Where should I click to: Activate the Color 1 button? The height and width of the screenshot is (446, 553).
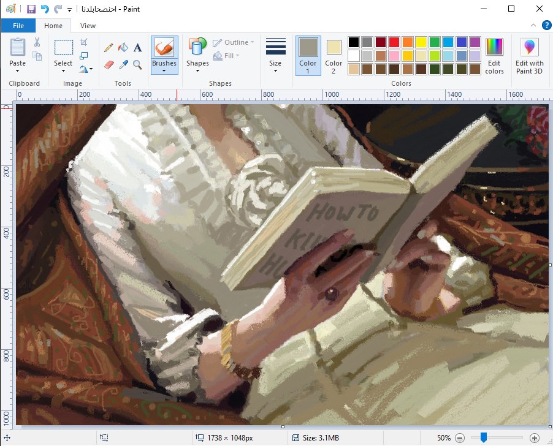[308, 56]
